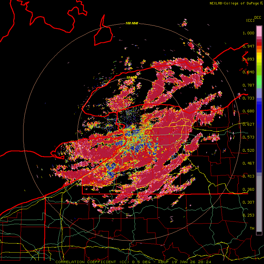Pick the orange segment of color bar
This screenshot has width=264, height=264.
click(259, 51)
